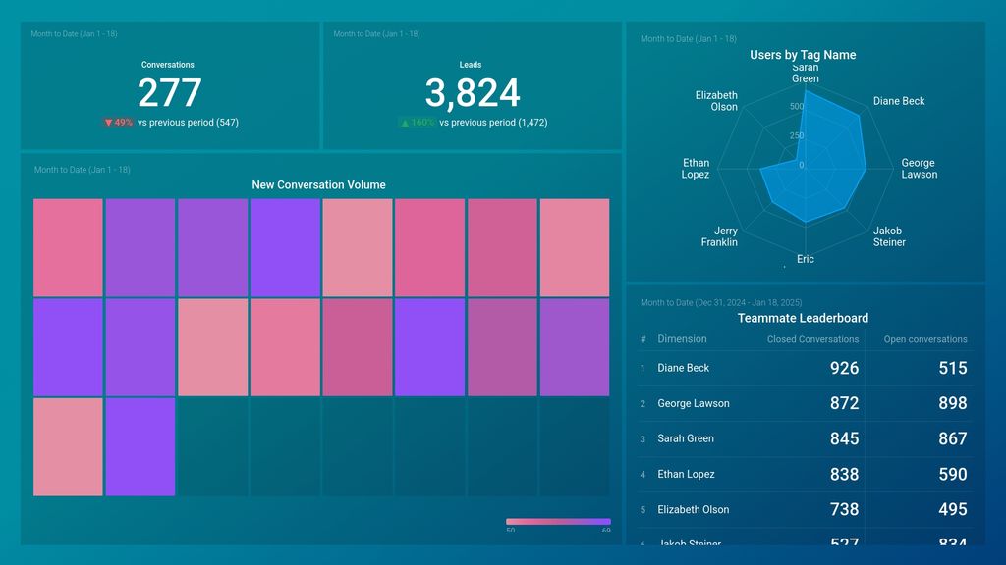Click the Conversations value 277

[x=170, y=92]
